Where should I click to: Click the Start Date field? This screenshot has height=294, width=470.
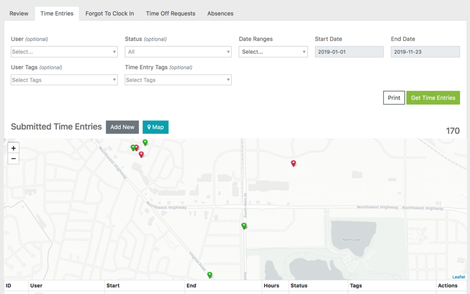click(x=349, y=52)
